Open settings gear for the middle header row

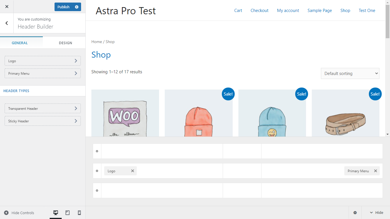click(97, 171)
